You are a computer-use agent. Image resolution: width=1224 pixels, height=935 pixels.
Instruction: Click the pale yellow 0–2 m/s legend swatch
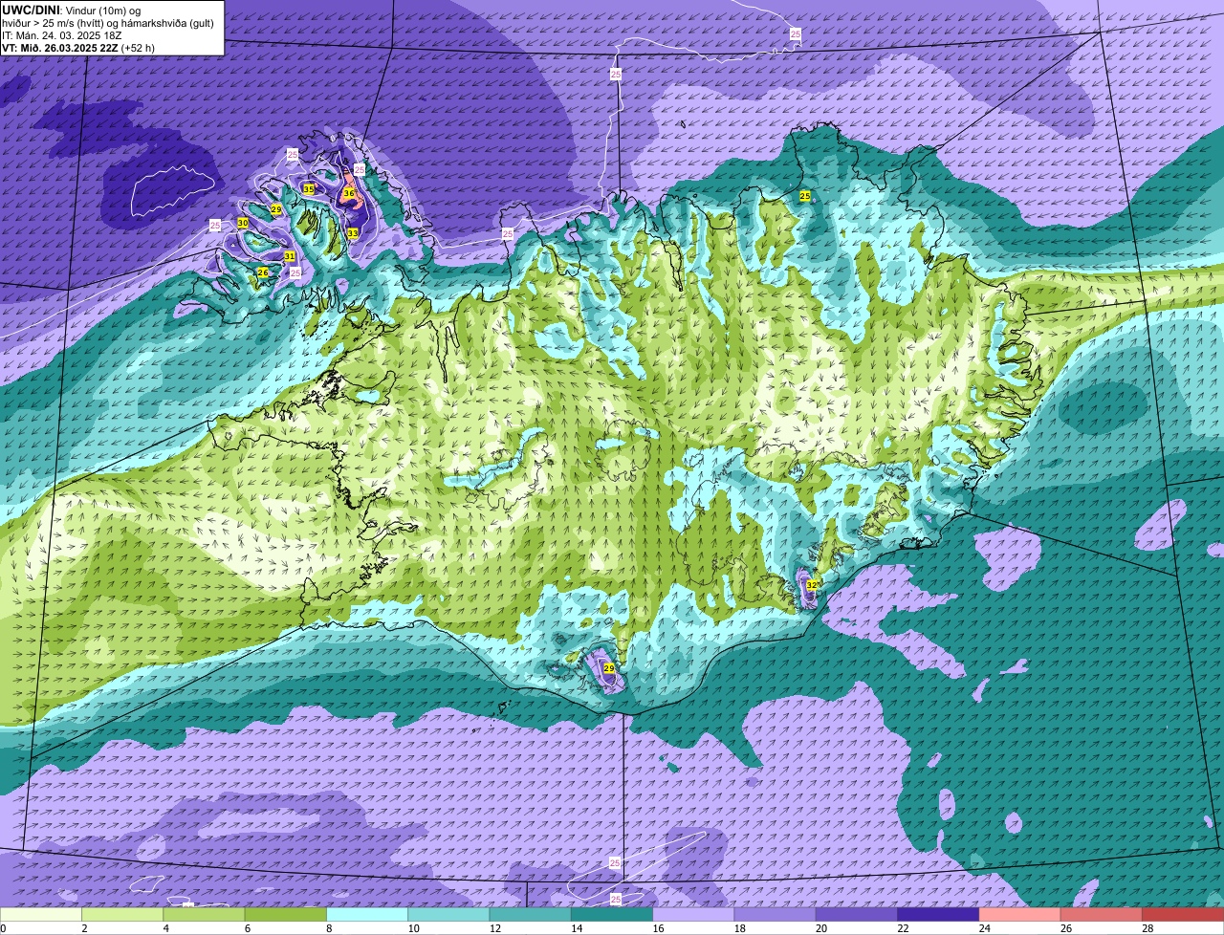tap(40, 914)
